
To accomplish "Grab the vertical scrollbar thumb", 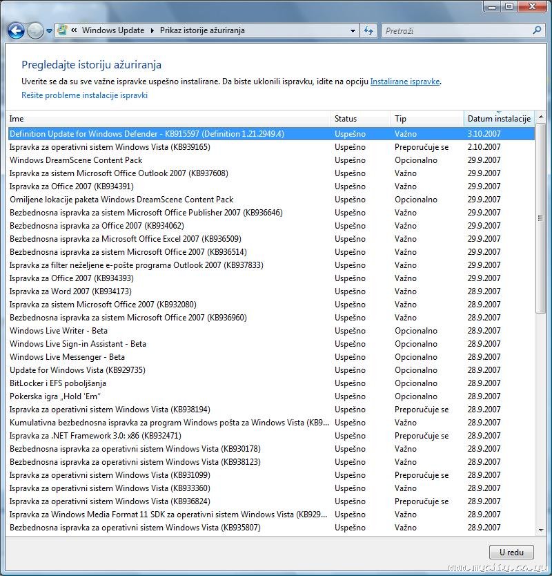I will pos(540,218).
